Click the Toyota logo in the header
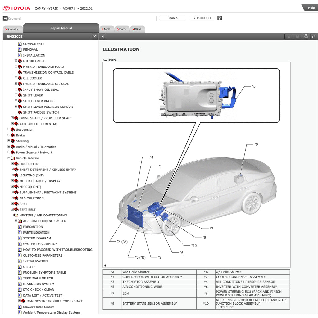Screen dimensions: 318x318 (16, 8)
